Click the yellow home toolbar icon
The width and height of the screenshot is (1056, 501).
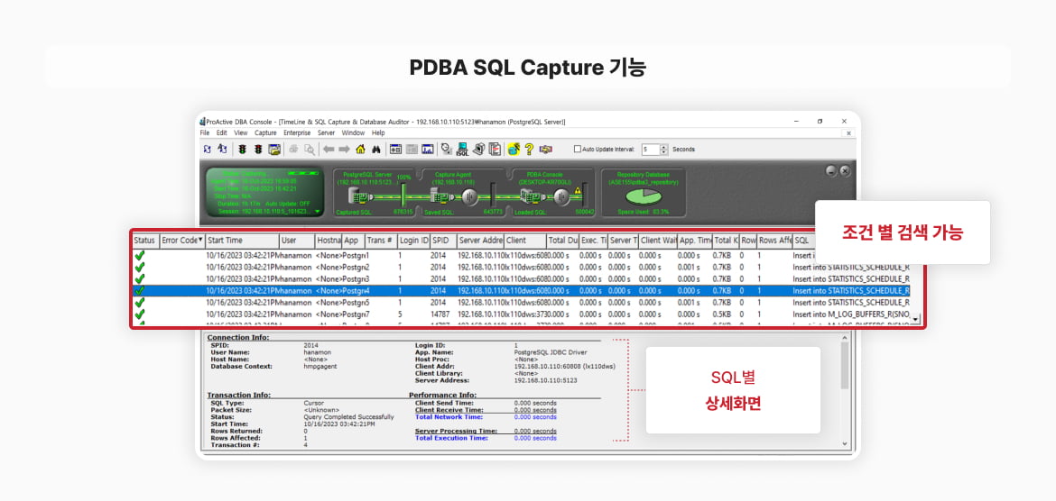pos(360,150)
